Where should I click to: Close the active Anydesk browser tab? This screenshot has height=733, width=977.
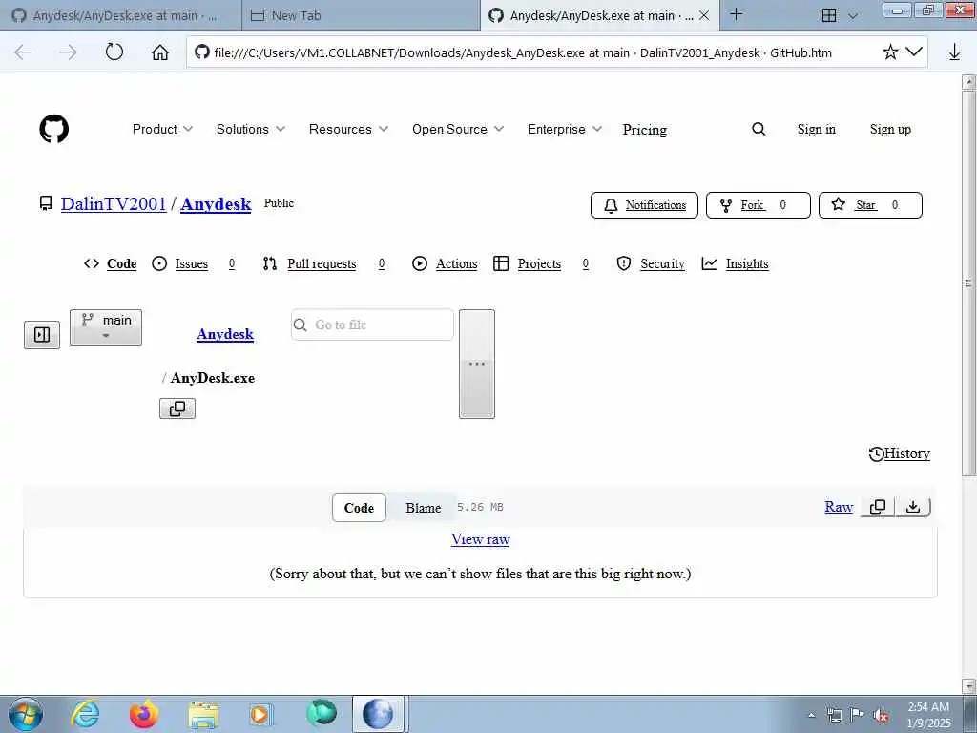click(704, 15)
